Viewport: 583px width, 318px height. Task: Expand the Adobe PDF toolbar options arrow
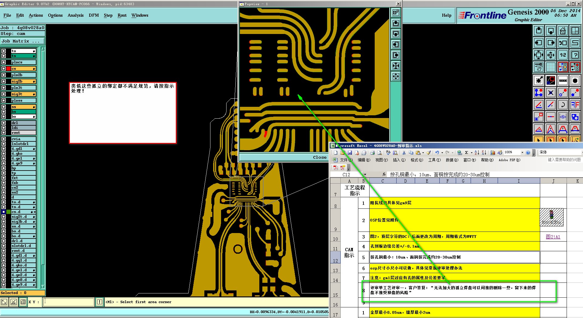pyautogui.click(x=349, y=167)
